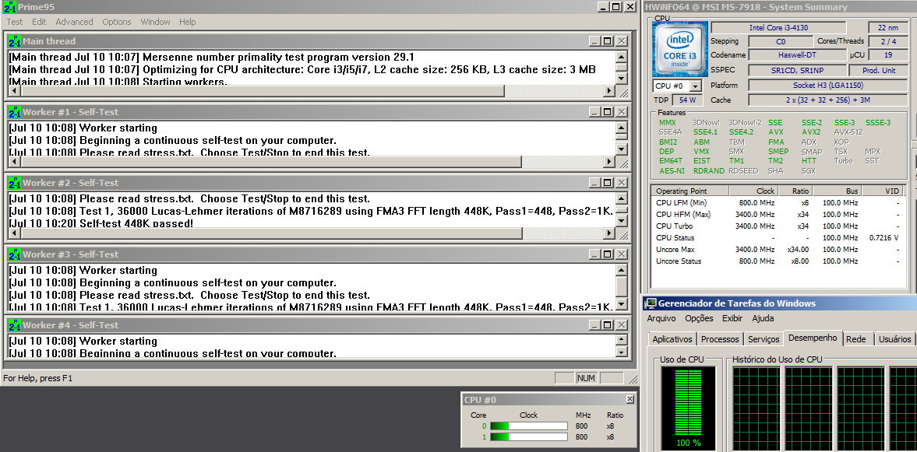917x452 pixels.
Task: Click the Worker #4 vertical scroll-up arrow
Action: (622, 341)
